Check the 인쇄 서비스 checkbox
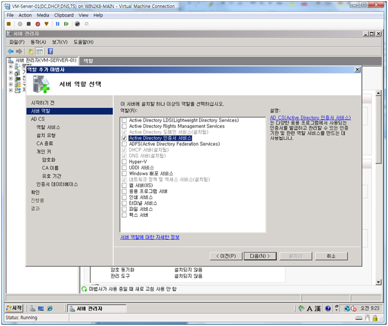 (x=124, y=198)
